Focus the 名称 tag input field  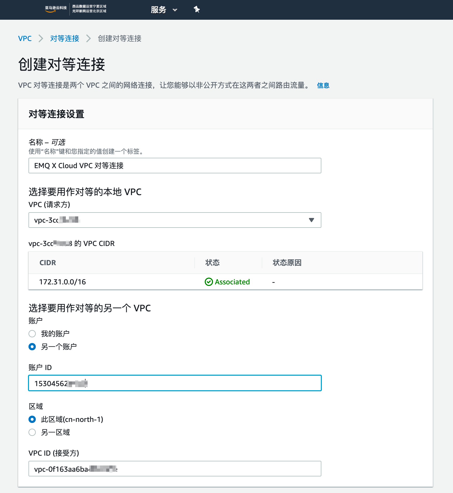point(175,166)
